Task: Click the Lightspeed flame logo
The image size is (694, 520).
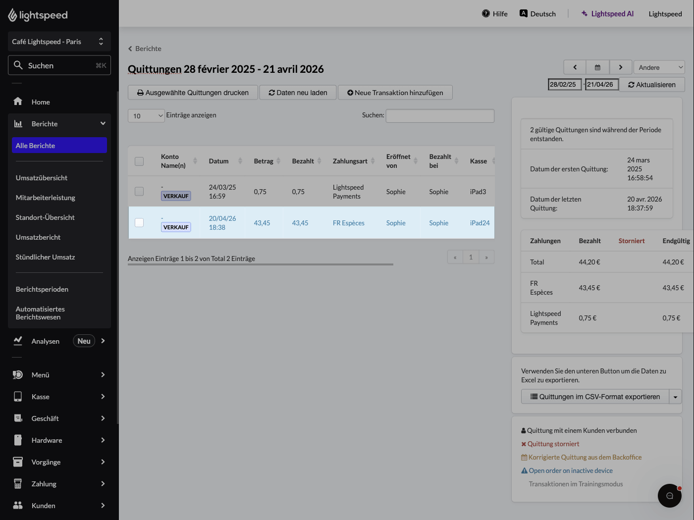Action: 12,15
